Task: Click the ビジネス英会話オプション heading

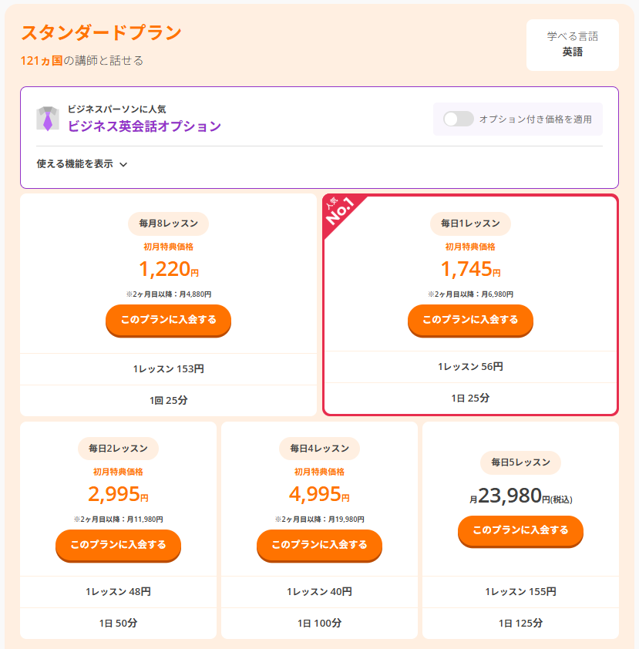Action: coord(144,126)
